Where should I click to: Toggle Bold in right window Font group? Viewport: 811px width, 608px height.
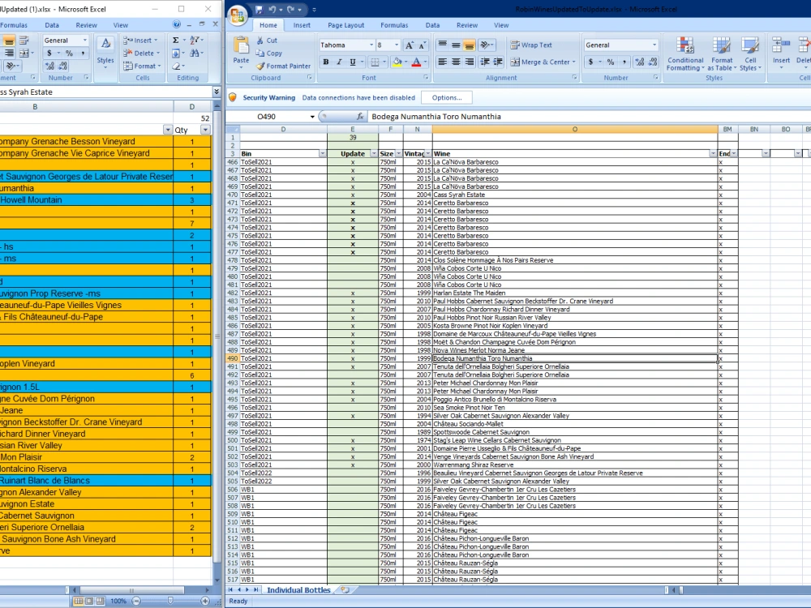click(x=326, y=62)
